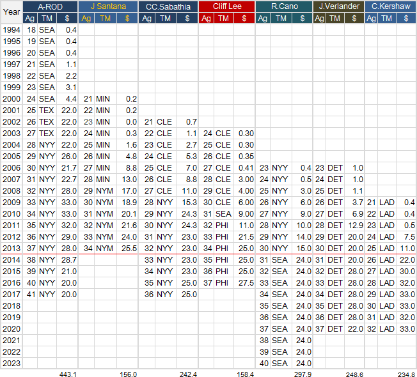Select Santana's 2013 salary 25.5

(x=128, y=248)
